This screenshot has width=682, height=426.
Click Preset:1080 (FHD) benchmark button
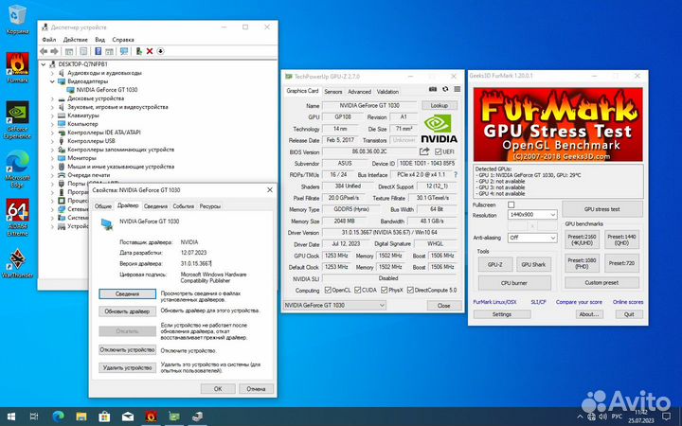[x=582, y=263]
